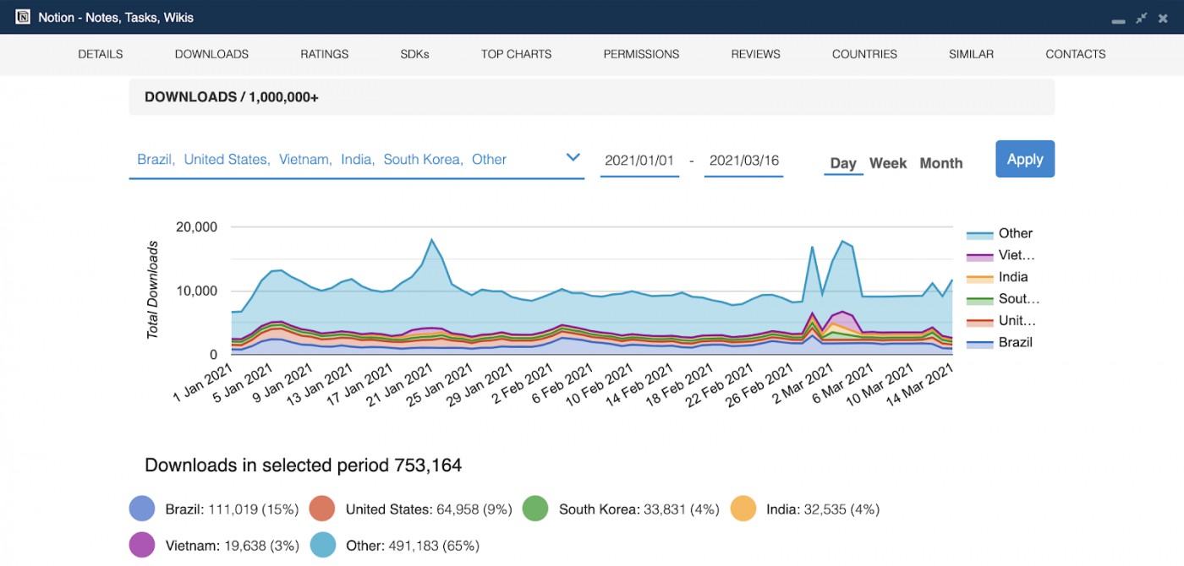Viewport: 1184px width, 566px height.
Task: Click the end date field 2021/03/16
Action: (x=743, y=160)
